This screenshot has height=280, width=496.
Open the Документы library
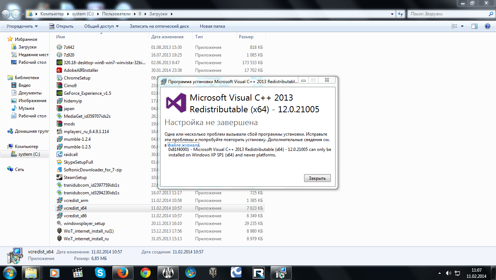[x=30, y=93]
